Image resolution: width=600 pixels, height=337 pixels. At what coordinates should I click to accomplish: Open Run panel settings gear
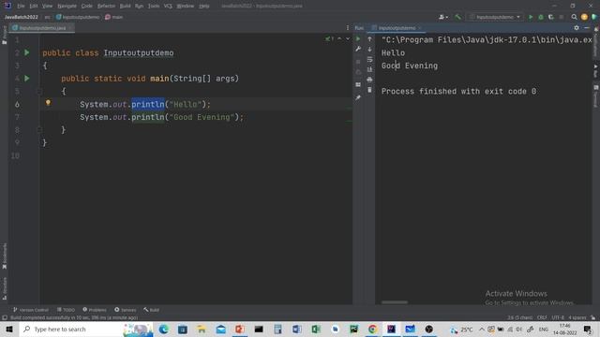click(577, 28)
